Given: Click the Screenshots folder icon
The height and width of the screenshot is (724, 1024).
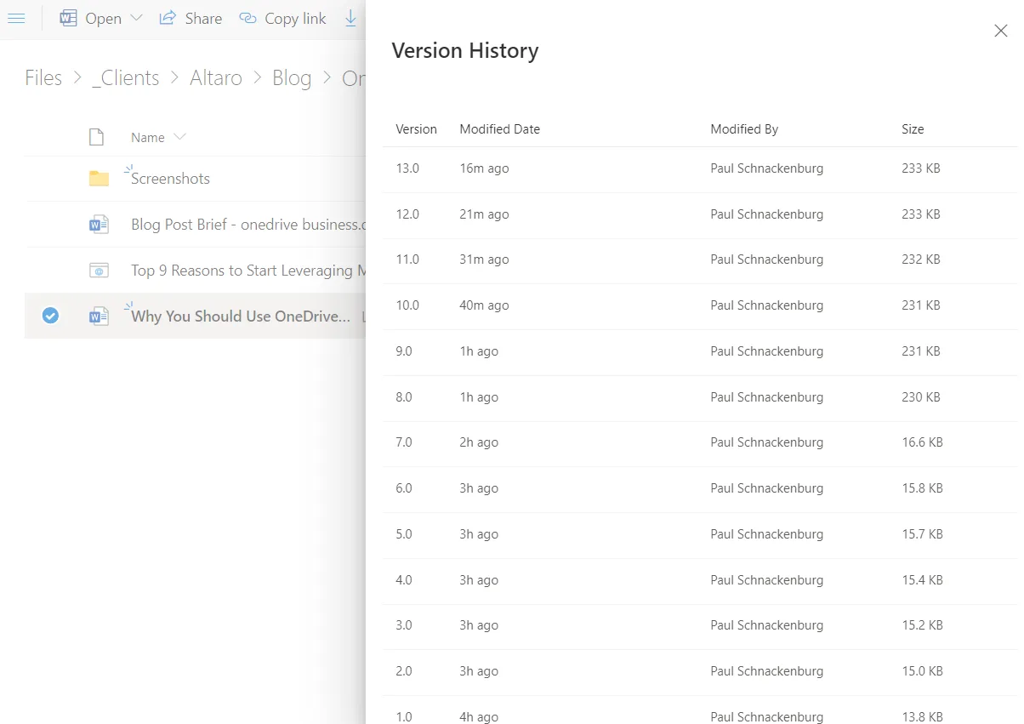Looking at the screenshot, I should tap(100, 179).
